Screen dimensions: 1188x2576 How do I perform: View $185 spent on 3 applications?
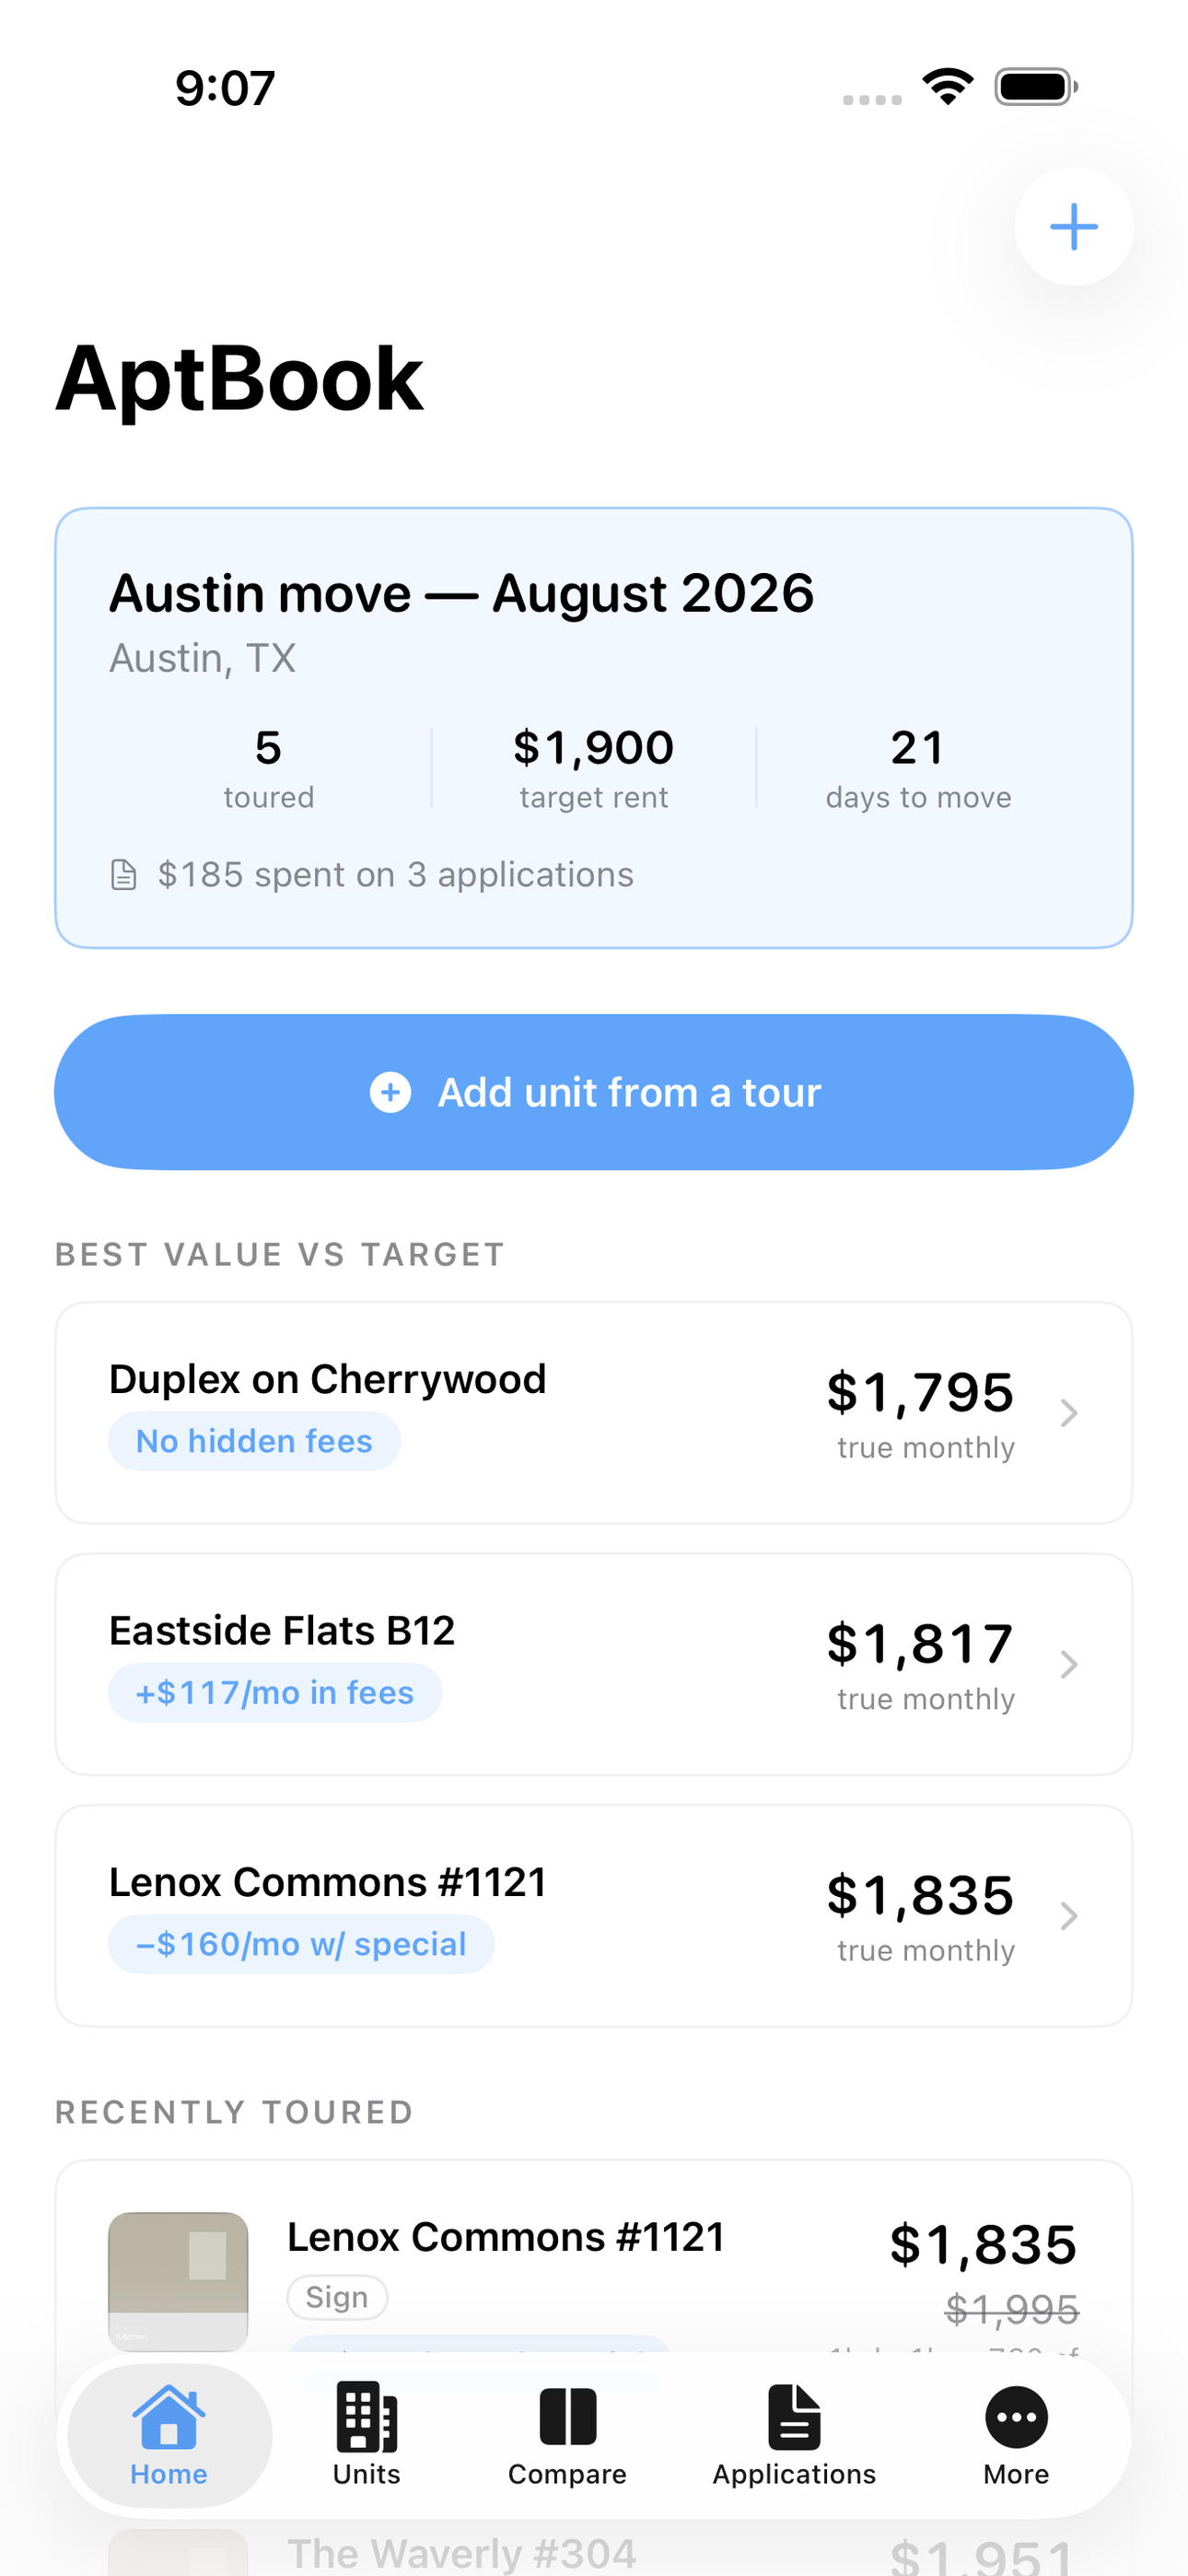click(x=396, y=874)
